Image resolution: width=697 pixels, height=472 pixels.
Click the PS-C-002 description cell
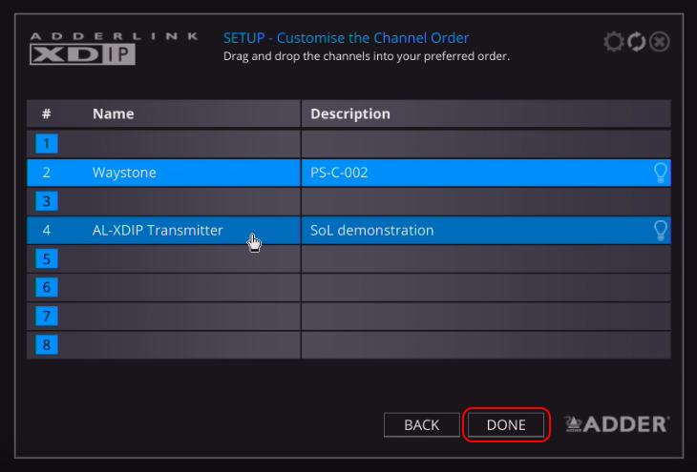point(339,173)
